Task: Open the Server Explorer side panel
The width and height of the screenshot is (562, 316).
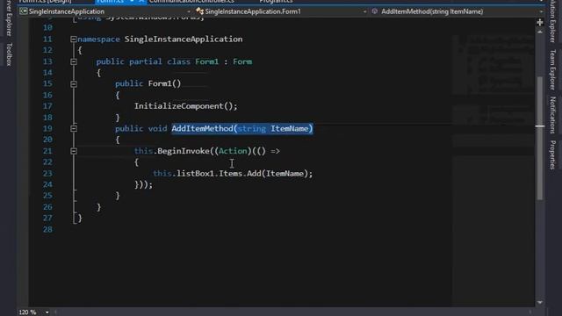Action: pyautogui.click(x=9, y=18)
